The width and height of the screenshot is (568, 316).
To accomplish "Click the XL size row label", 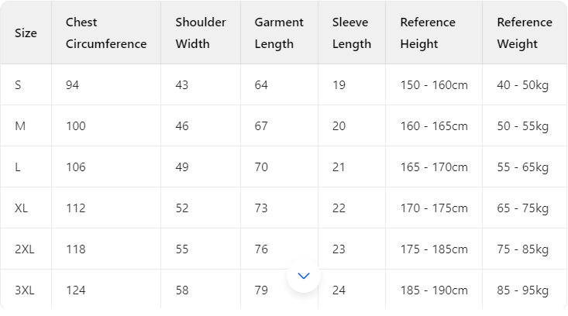I will [22, 208].
